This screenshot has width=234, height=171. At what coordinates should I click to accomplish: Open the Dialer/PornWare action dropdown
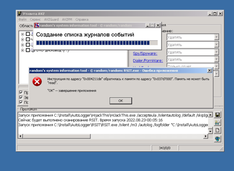coord(216,59)
